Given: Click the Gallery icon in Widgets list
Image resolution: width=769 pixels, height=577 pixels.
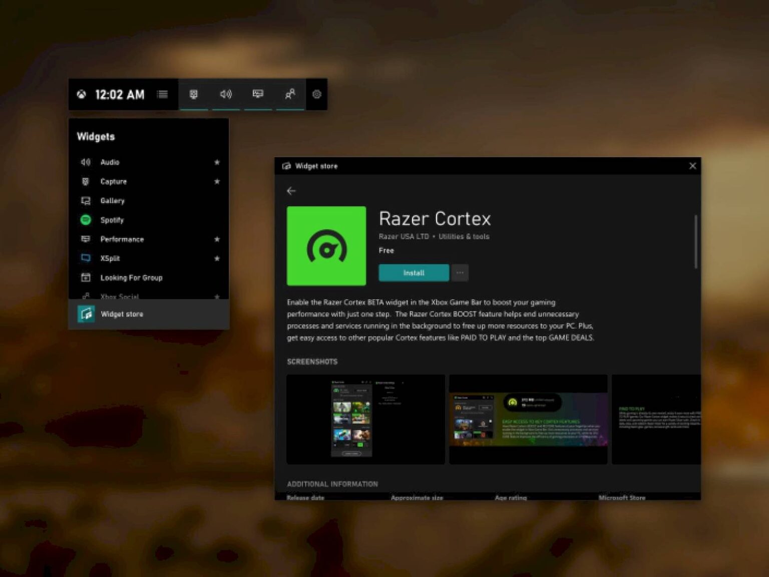Looking at the screenshot, I should [x=86, y=201].
